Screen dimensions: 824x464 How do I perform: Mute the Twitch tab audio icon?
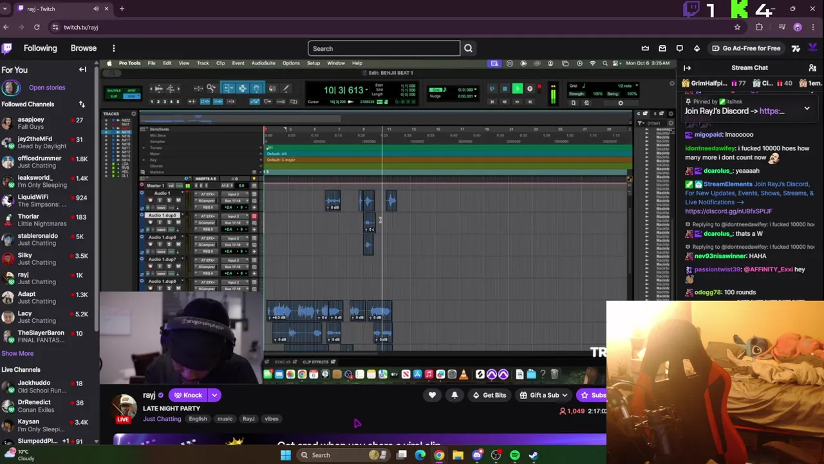(96, 8)
